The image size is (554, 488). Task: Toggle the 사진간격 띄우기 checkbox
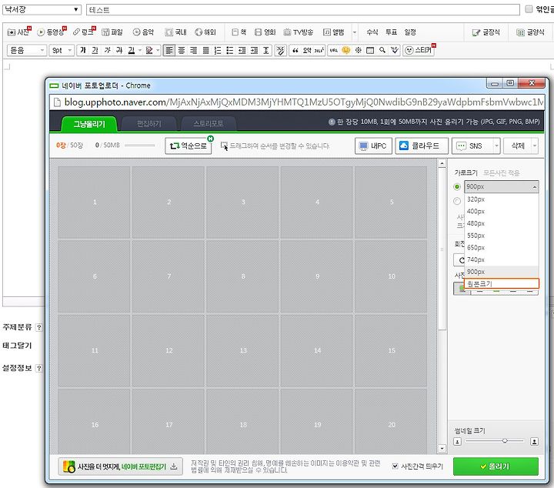pos(395,466)
